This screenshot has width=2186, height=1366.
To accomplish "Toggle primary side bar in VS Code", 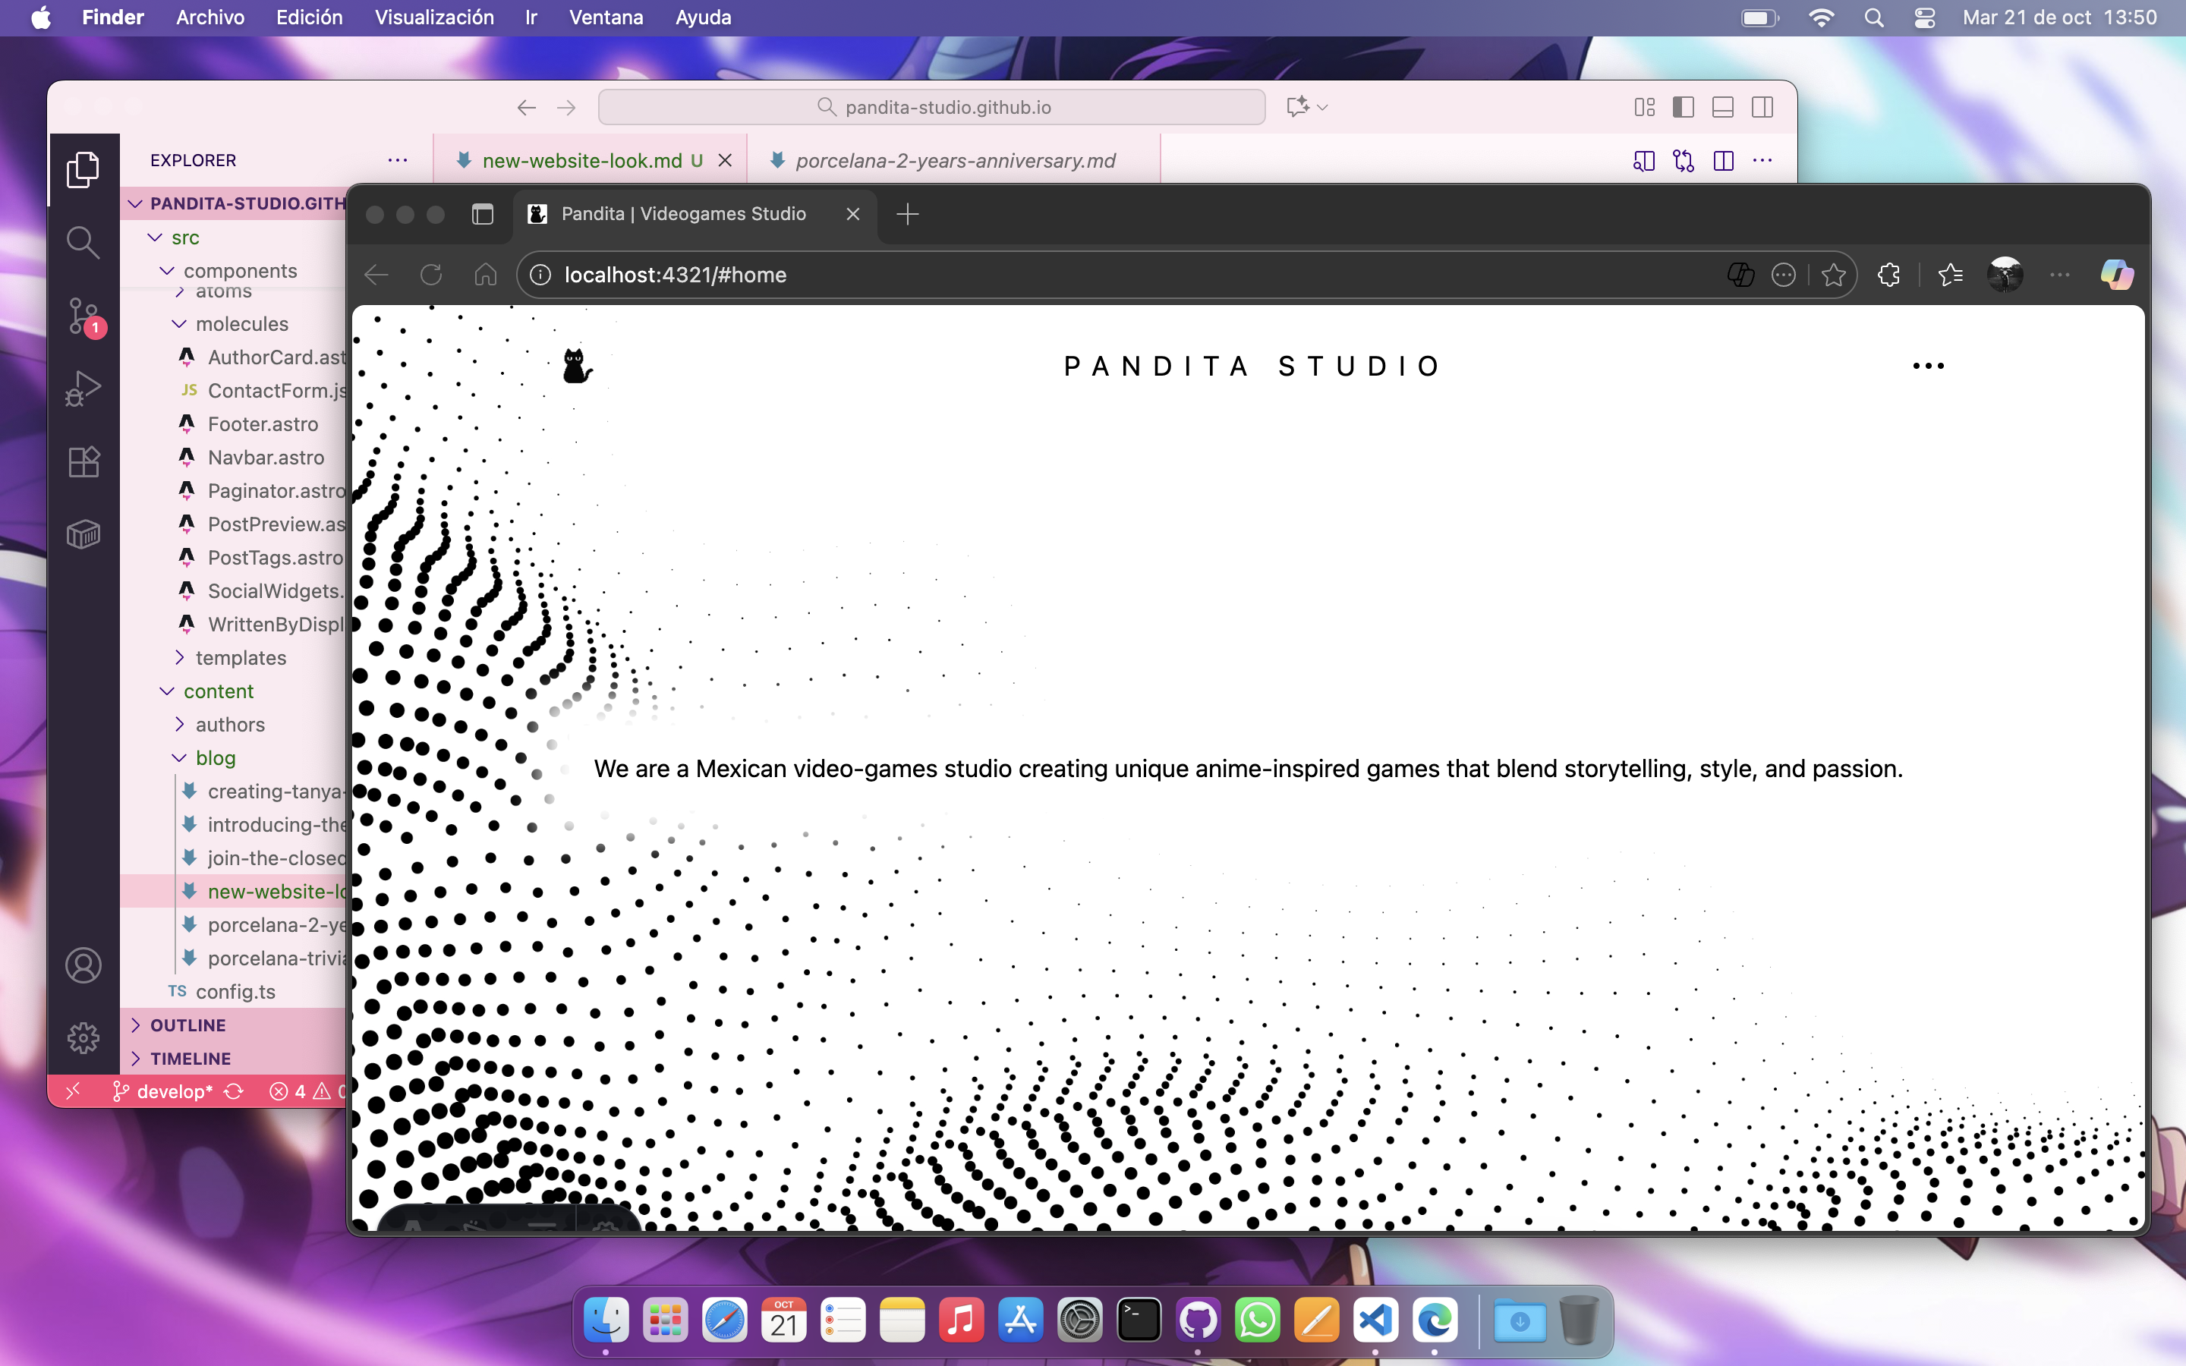I will tap(1683, 108).
